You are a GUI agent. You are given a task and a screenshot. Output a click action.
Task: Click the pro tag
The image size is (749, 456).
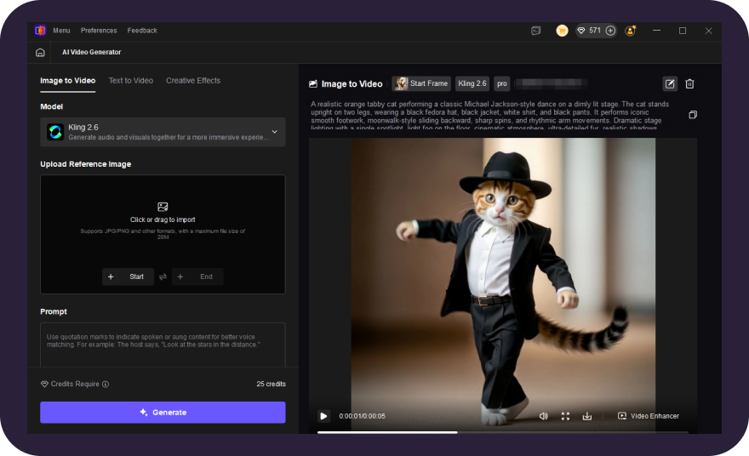[x=501, y=83]
